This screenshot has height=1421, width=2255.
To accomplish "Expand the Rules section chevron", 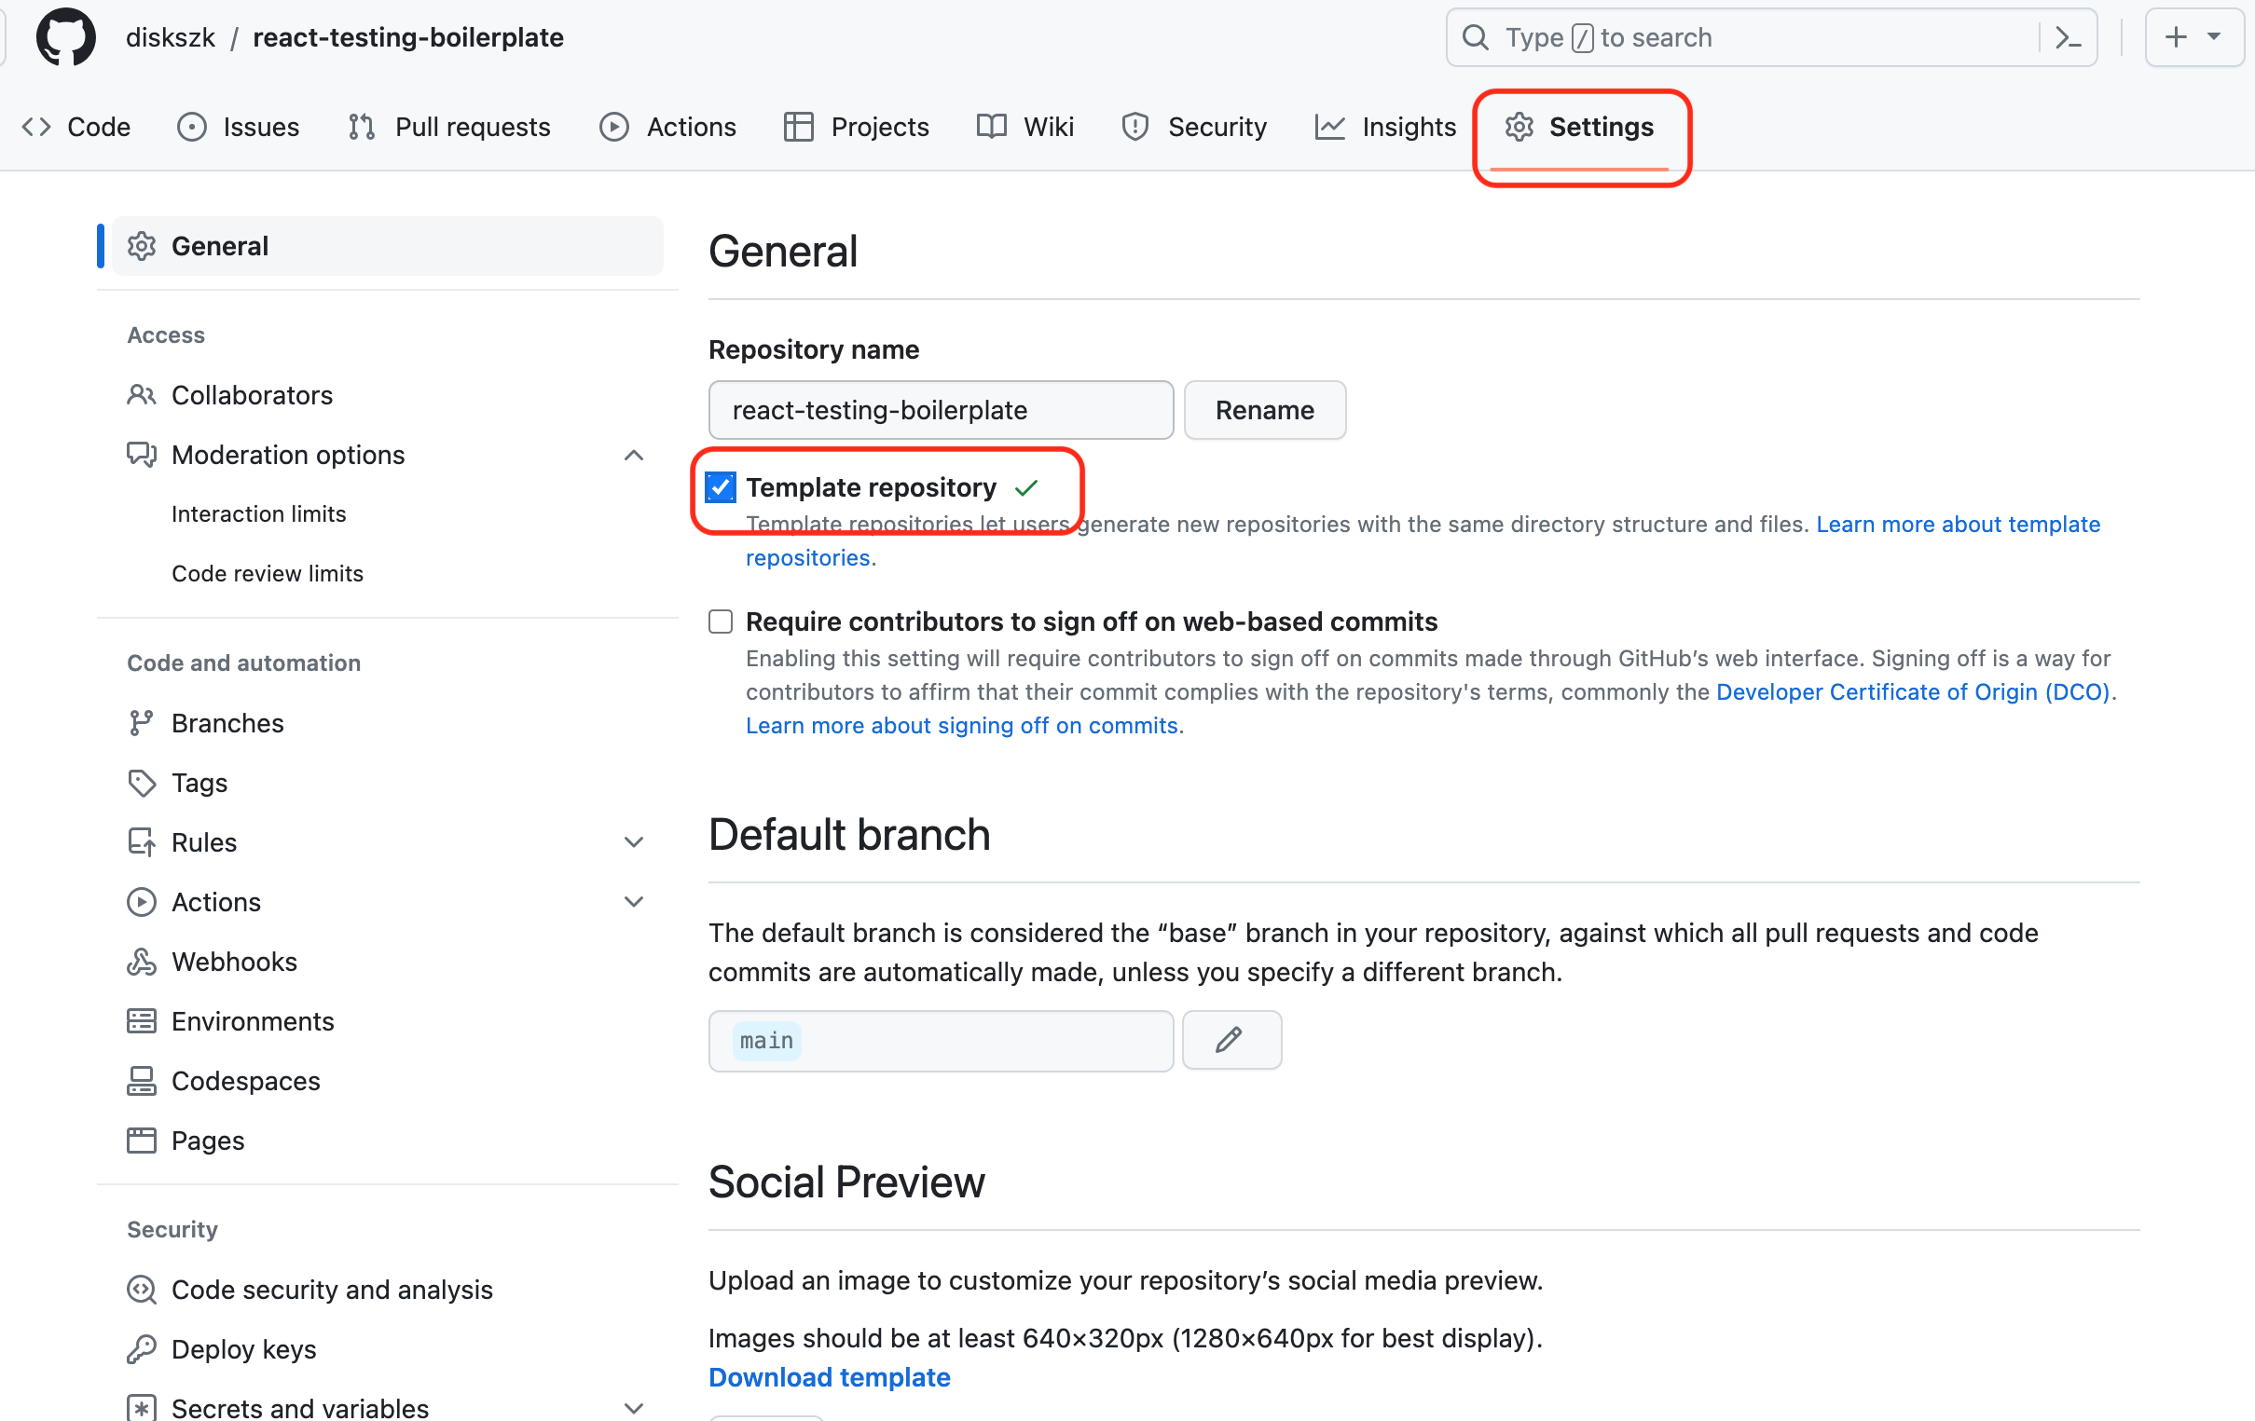I will coord(634,842).
